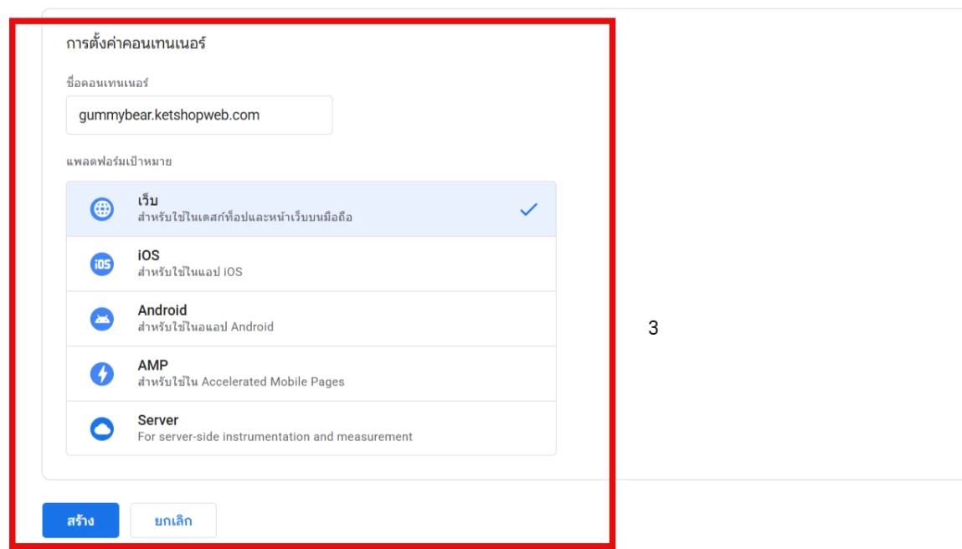This screenshot has width=962, height=549.
Task: Select the iOS target platform option
Action: pyautogui.click(x=311, y=264)
